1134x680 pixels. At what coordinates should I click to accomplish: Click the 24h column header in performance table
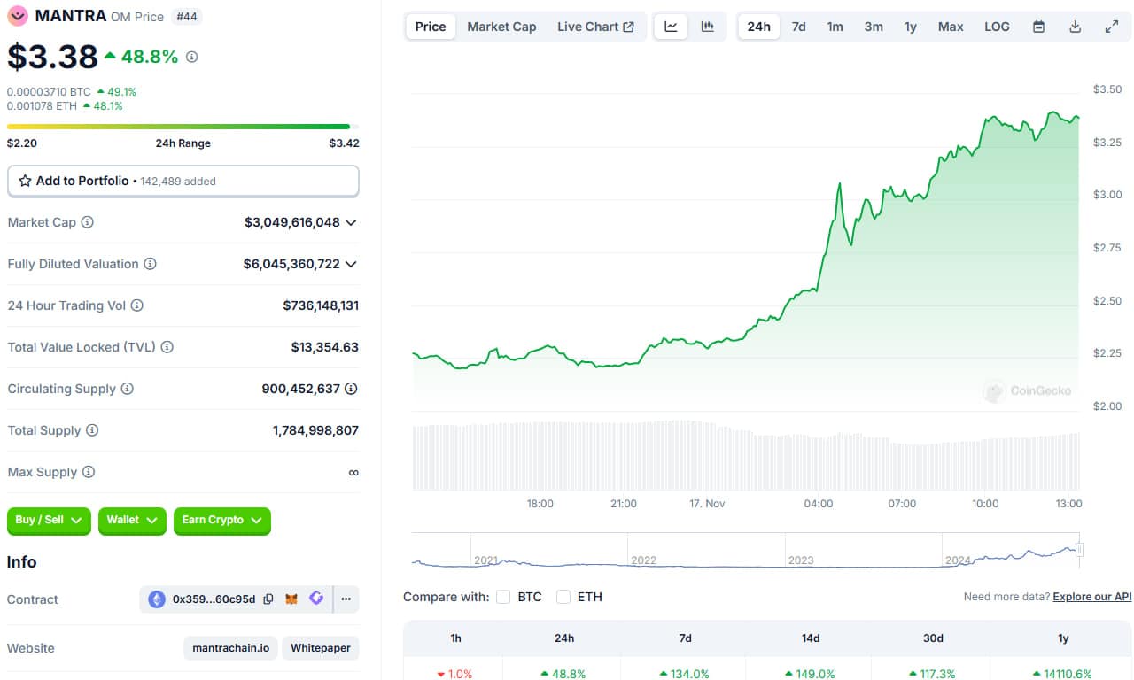pos(564,638)
